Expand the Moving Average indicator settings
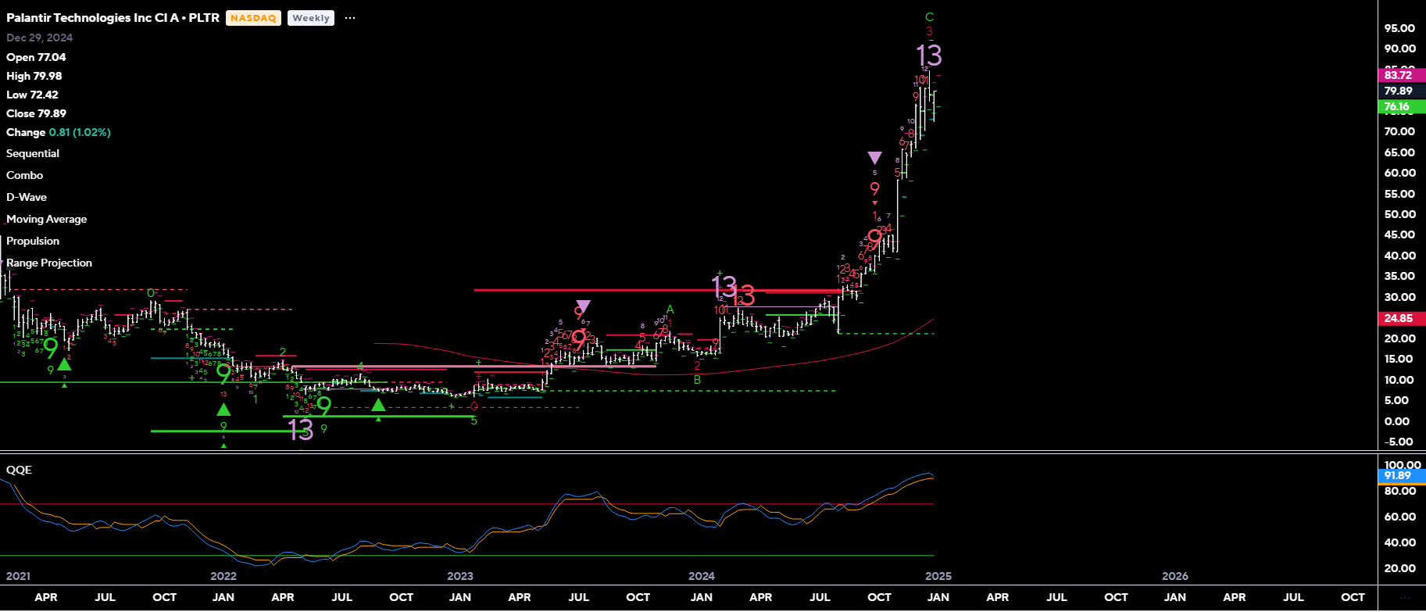 tap(47, 220)
